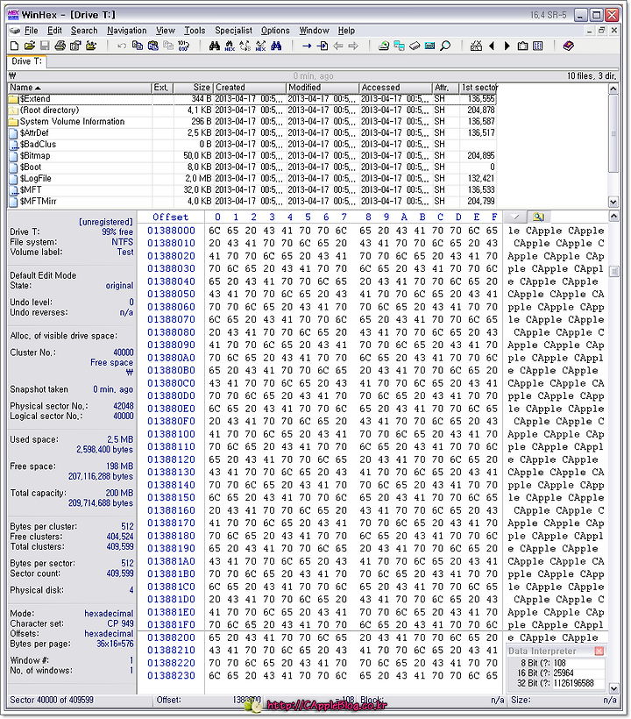The height and width of the screenshot is (719, 631).
Task: Click the file list scrollbar up arrow
Action: click(x=613, y=89)
